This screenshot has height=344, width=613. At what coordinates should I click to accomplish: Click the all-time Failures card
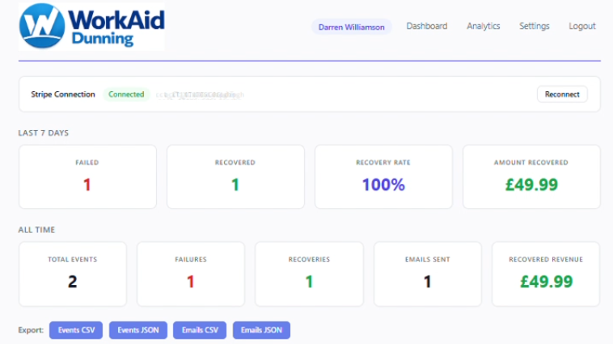click(x=191, y=274)
